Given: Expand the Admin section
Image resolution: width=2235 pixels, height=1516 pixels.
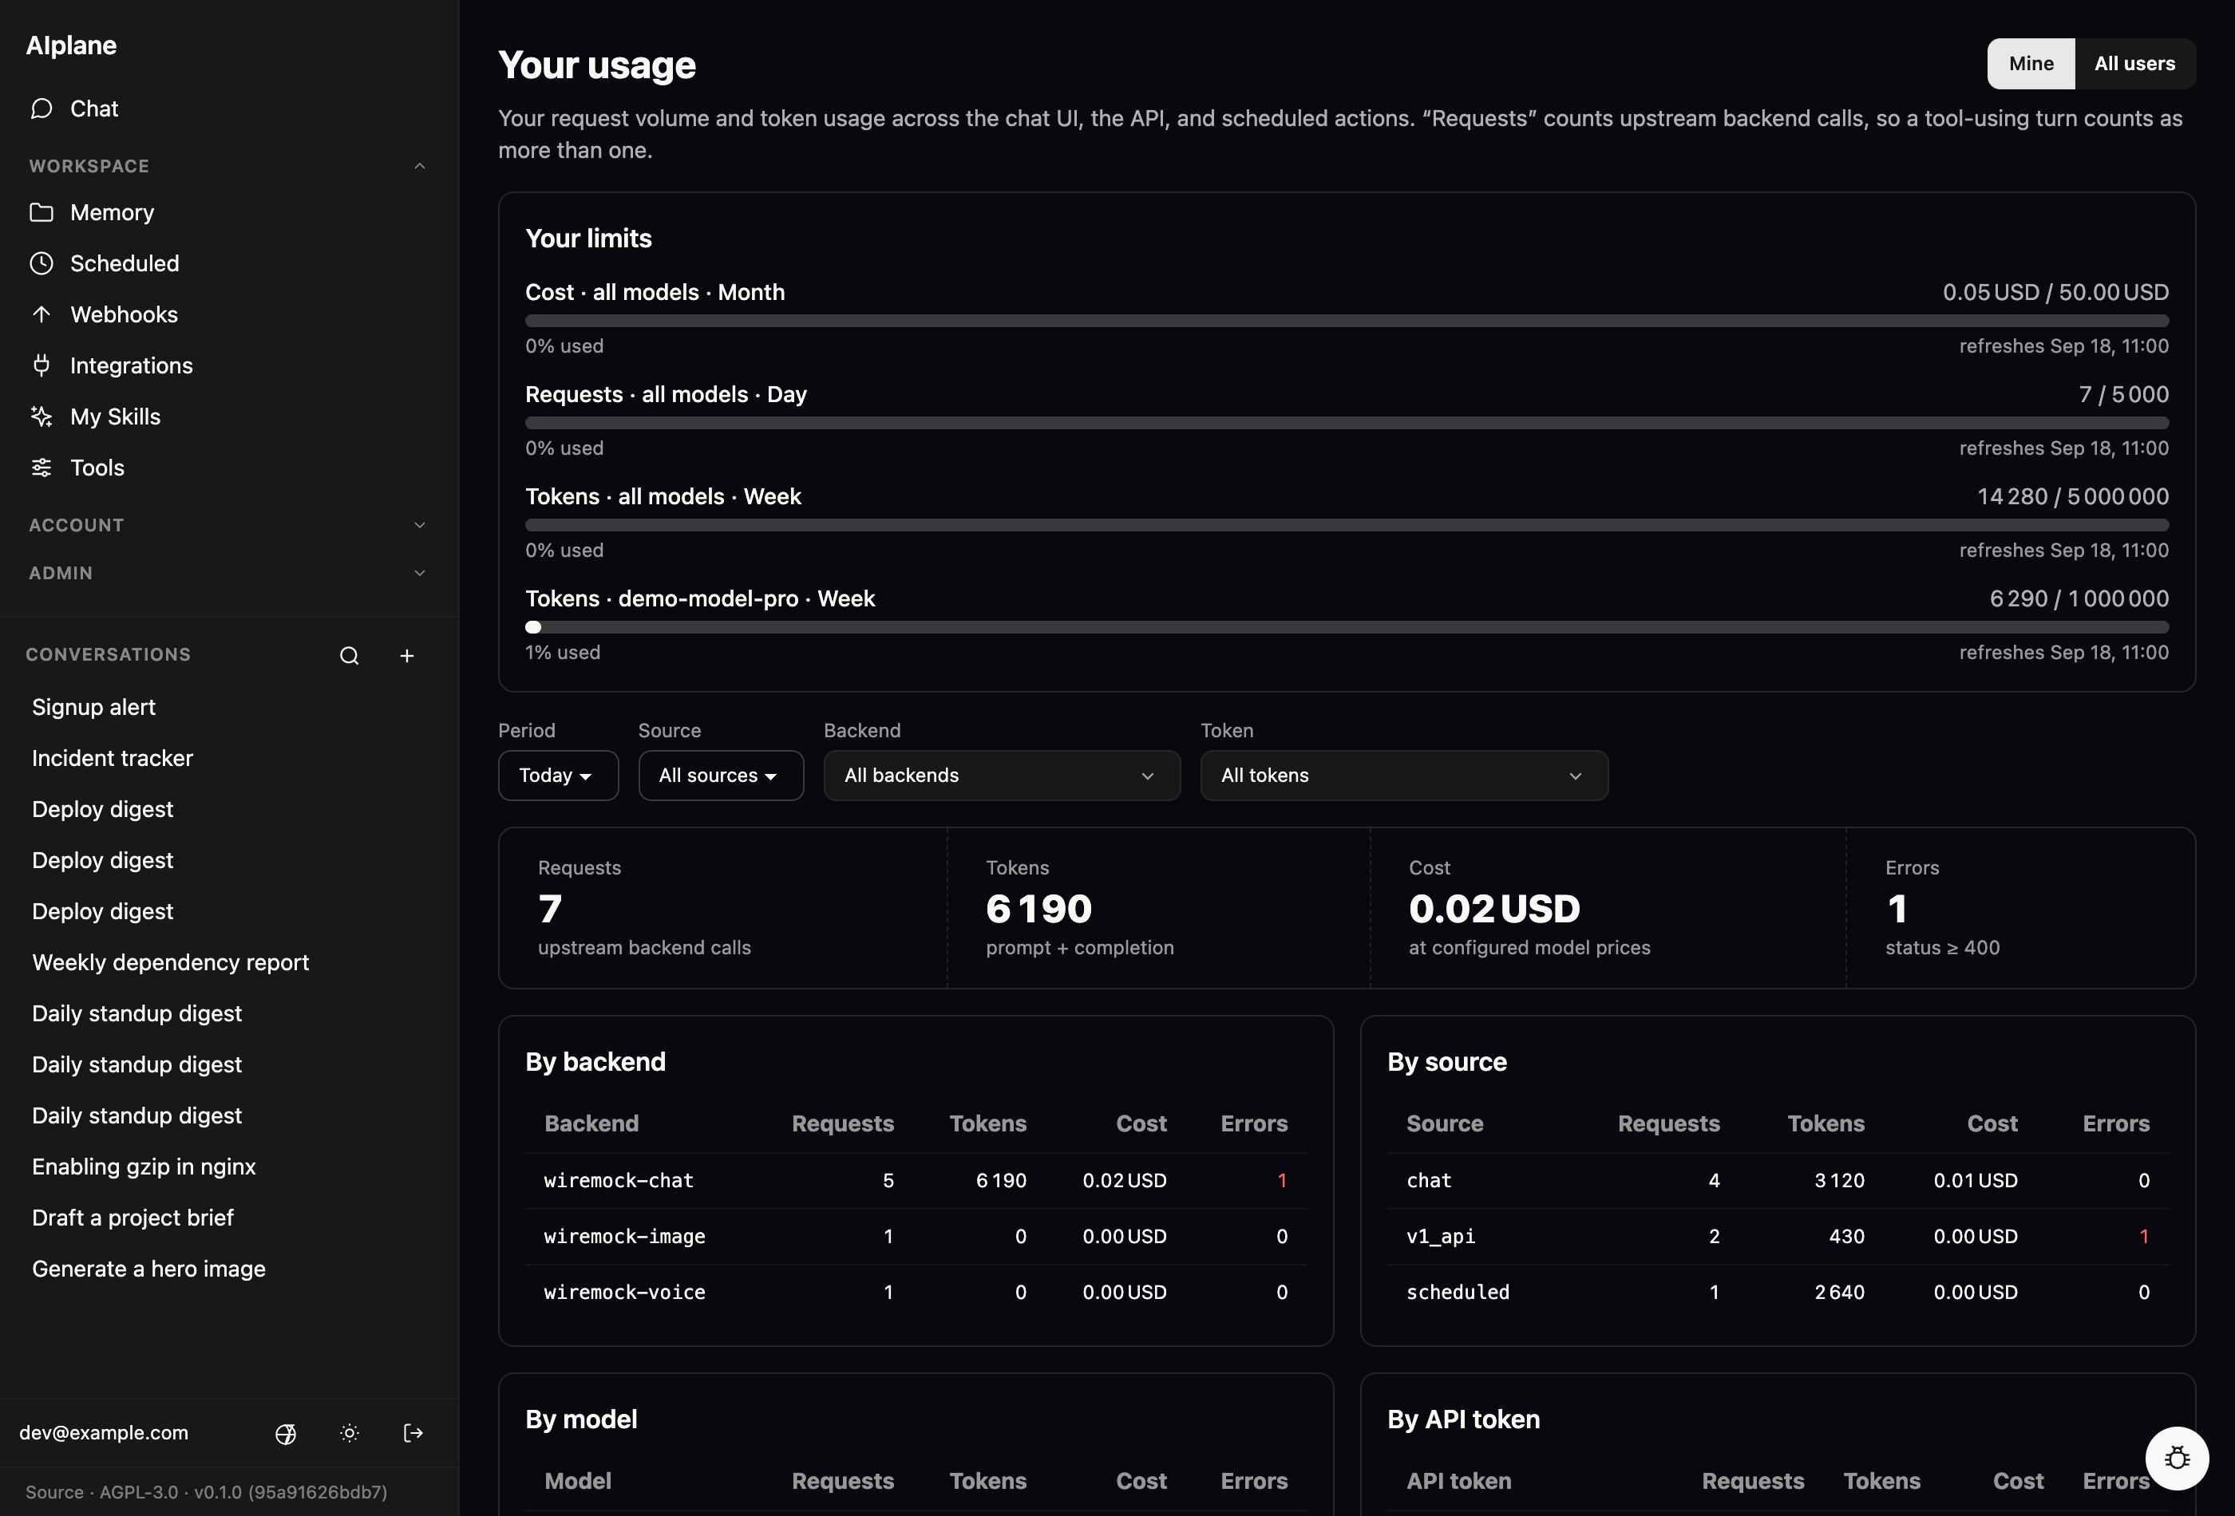Looking at the screenshot, I should coord(229,573).
